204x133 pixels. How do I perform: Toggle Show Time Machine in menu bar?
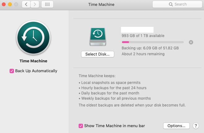pos(81,126)
